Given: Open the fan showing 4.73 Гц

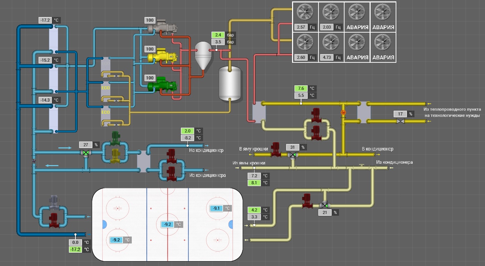Looking at the screenshot, I should (331, 42).
